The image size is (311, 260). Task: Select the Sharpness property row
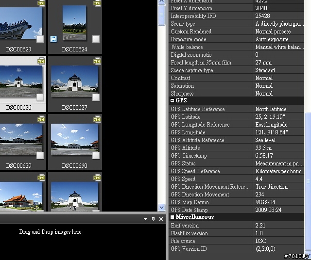click(x=236, y=94)
